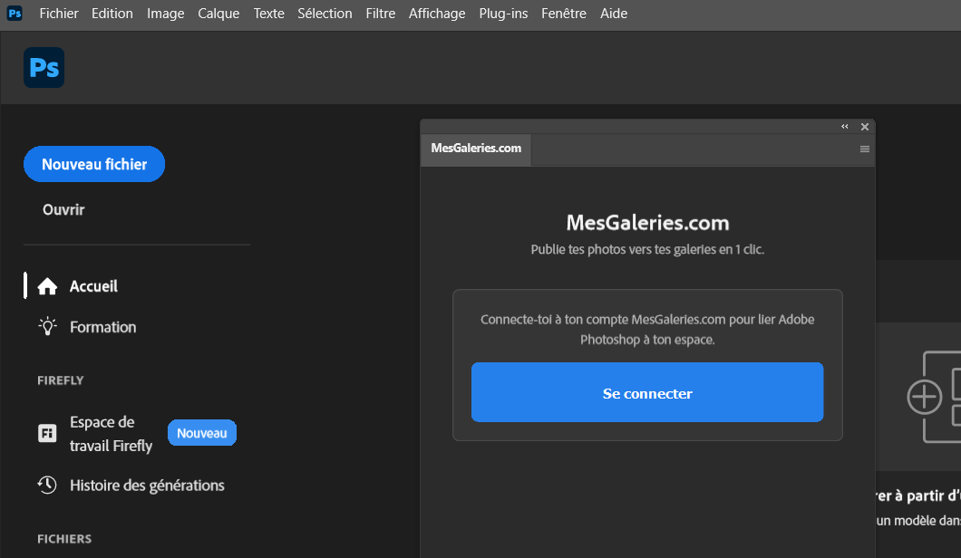Screen dimensions: 961x558
Task: Click the 'Publie tes photos vers tes galeries' text
Action: [647, 249]
